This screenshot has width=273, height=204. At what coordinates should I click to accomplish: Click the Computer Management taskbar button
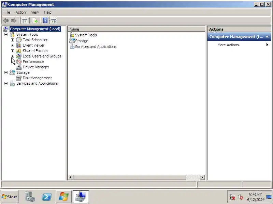pyautogui.click(x=81, y=197)
